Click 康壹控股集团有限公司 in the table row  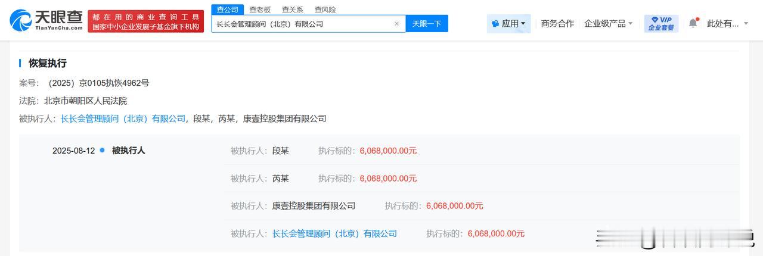pos(314,205)
